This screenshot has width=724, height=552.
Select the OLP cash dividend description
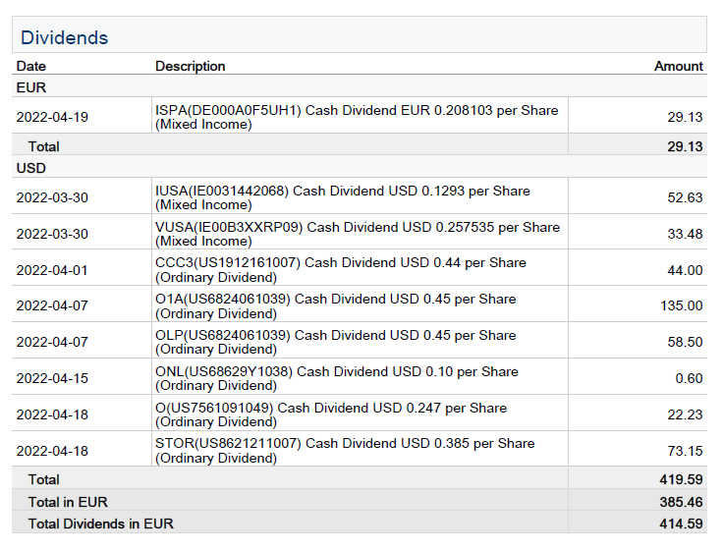click(x=335, y=342)
